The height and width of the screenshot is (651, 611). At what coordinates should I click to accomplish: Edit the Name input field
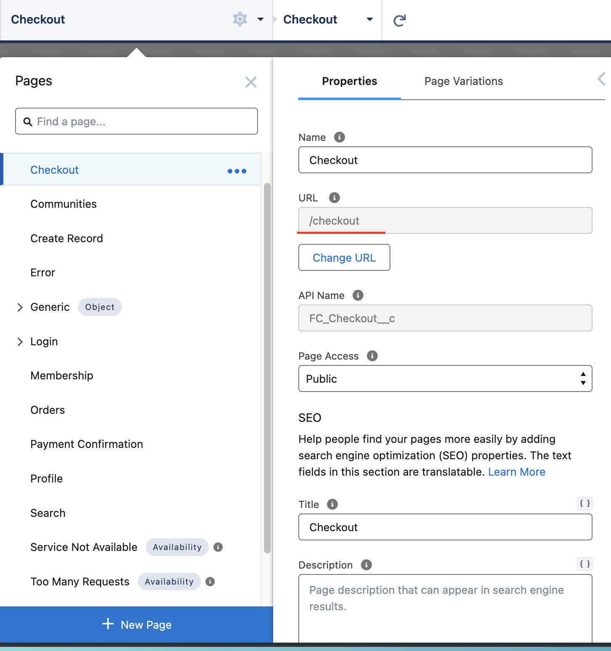point(445,160)
